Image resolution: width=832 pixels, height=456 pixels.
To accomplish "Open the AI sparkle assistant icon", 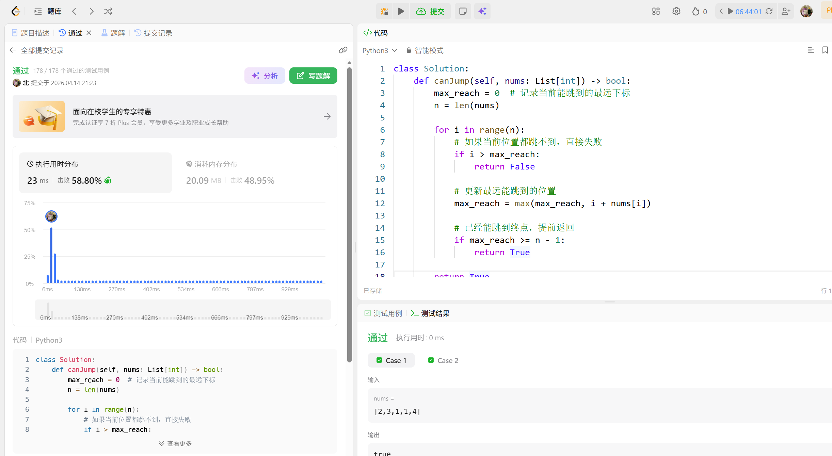I will point(482,11).
